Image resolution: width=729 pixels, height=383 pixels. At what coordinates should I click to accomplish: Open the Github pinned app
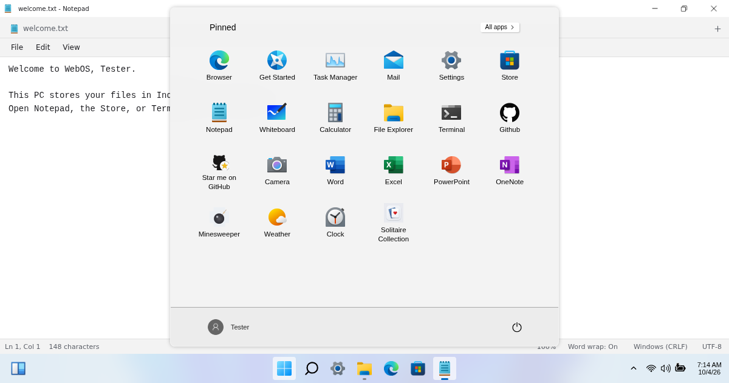tap(510, 118)
